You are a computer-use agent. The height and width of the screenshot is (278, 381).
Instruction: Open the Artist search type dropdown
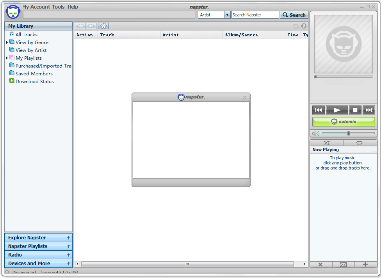click(x=227, y=15)
